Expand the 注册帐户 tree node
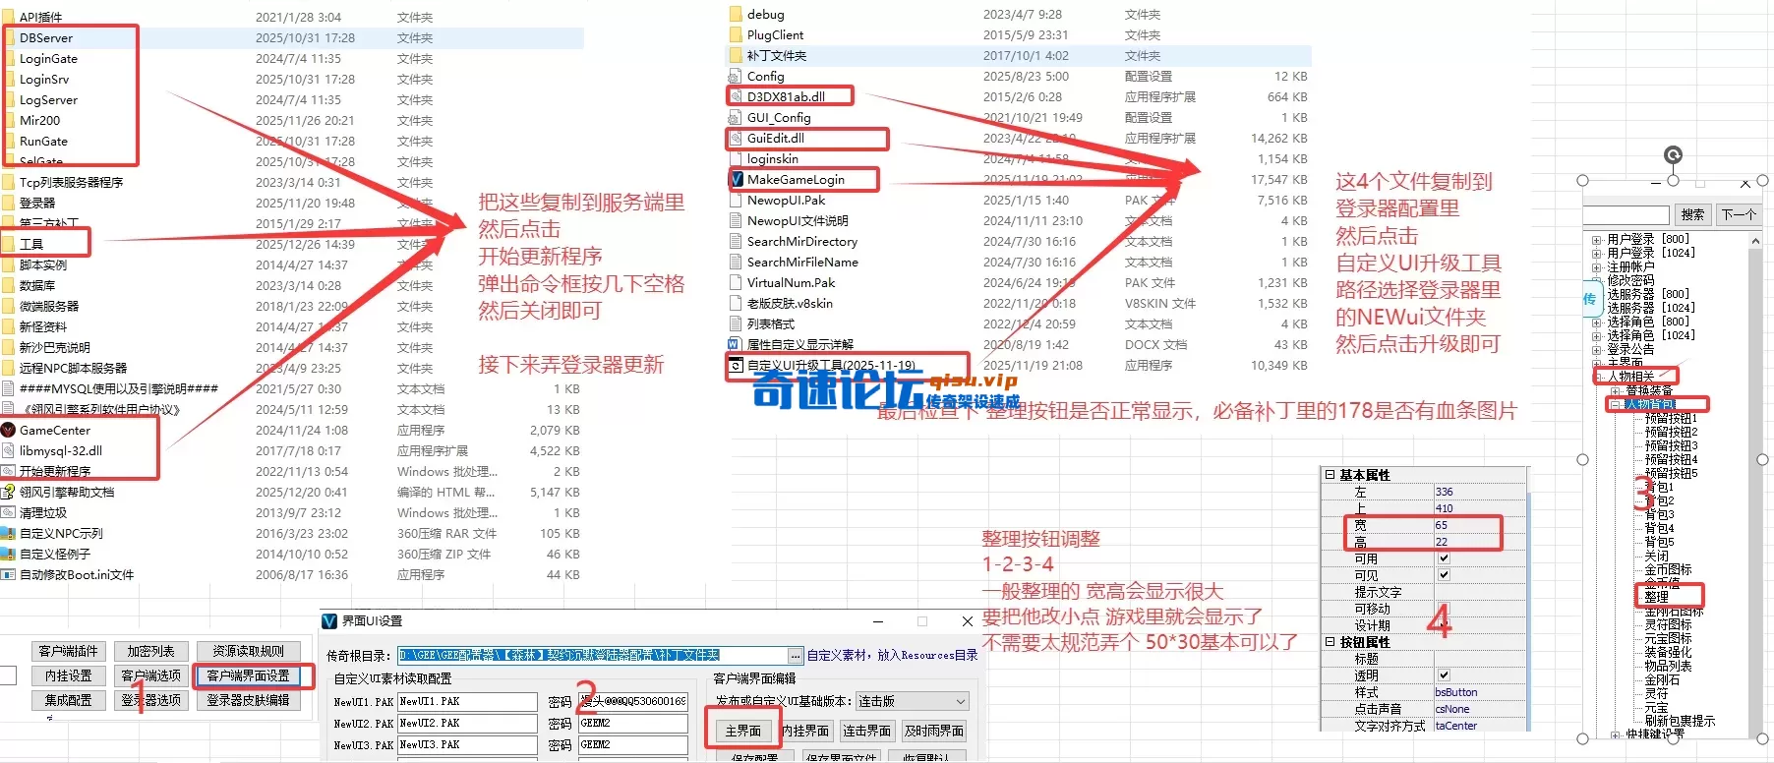Screen dimensions: 1774x763 [x=1597, y=266]
